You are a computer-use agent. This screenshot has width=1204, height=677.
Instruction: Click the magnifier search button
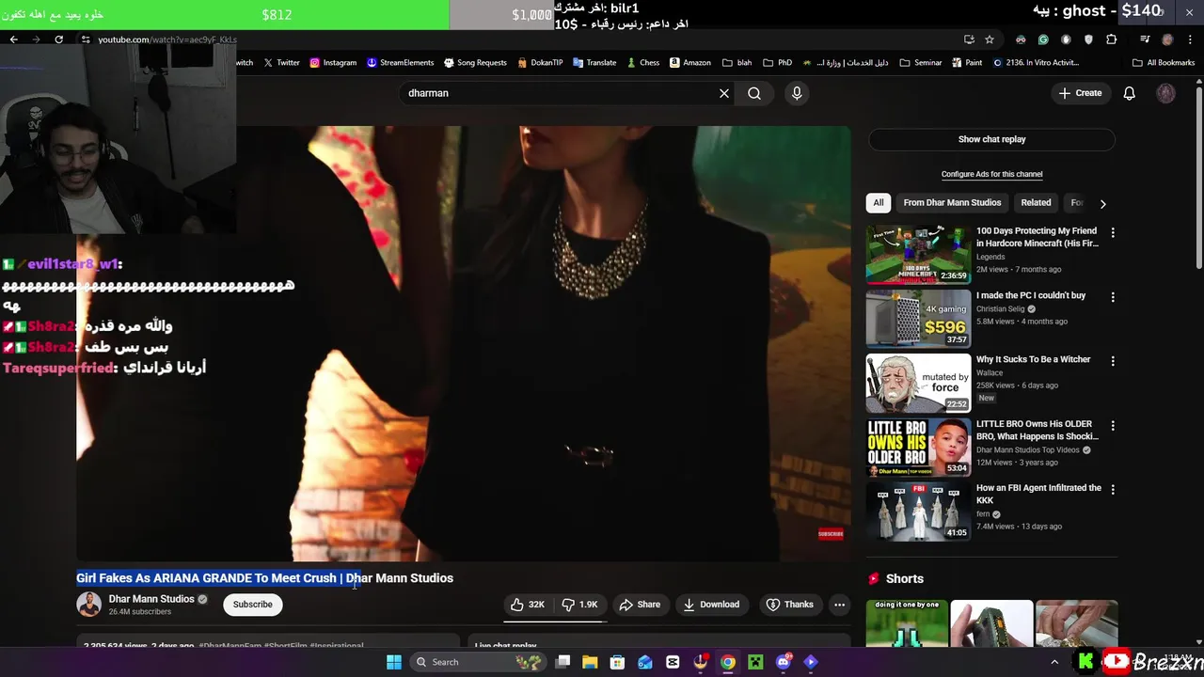click(754, 93)
